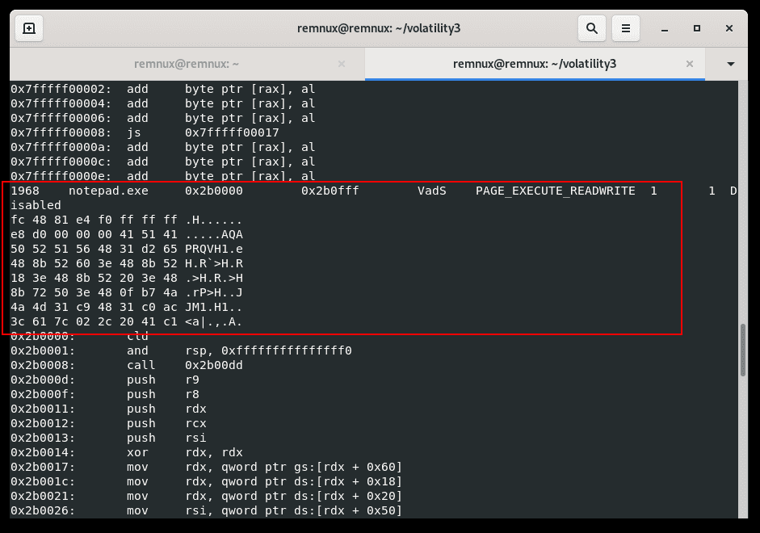This screenshot has width=760, height=533.
Task: Click the PAGE_EXECUTE_READWRITE protection text
Action: (555, 191)
